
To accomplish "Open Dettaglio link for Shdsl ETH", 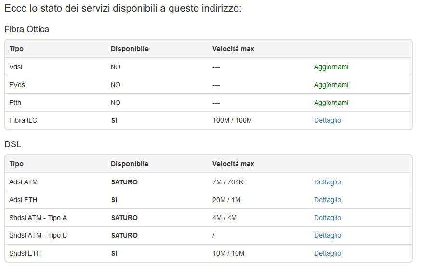I will click(x=327, y=253).
